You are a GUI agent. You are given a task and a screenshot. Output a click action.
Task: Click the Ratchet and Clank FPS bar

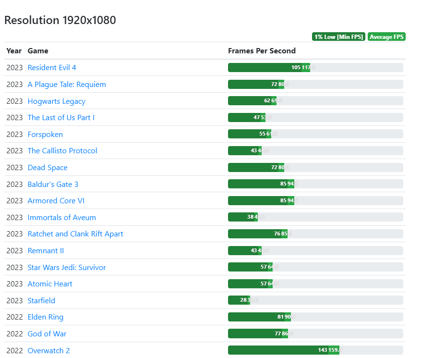315,234
